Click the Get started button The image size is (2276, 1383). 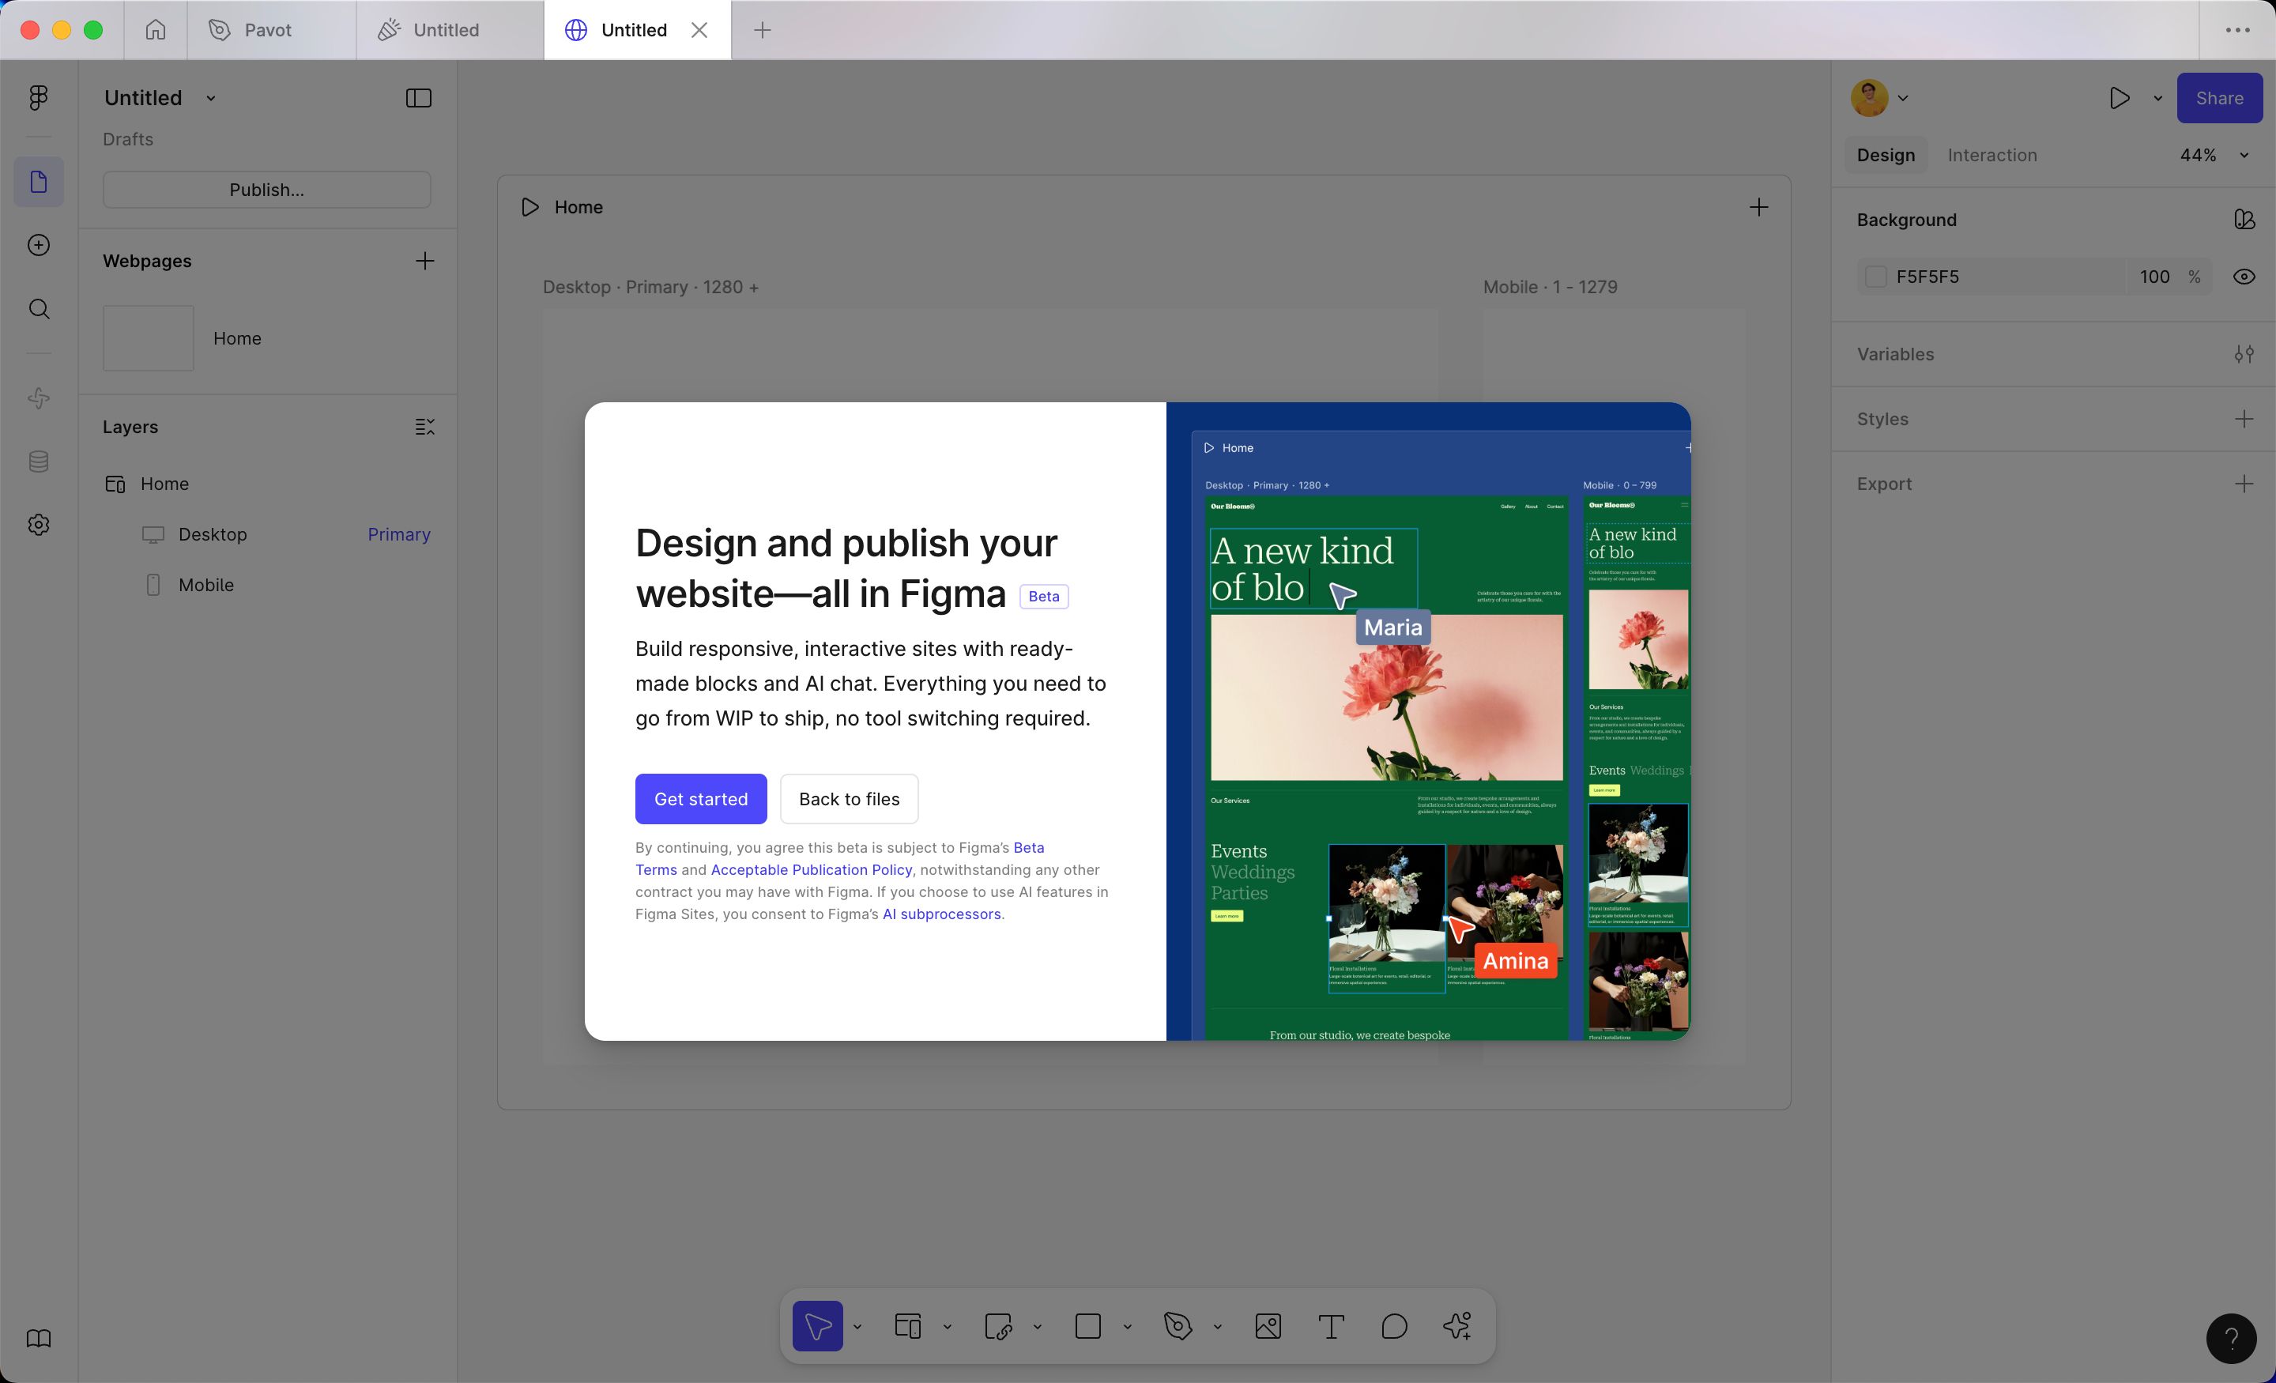(700, 799)
